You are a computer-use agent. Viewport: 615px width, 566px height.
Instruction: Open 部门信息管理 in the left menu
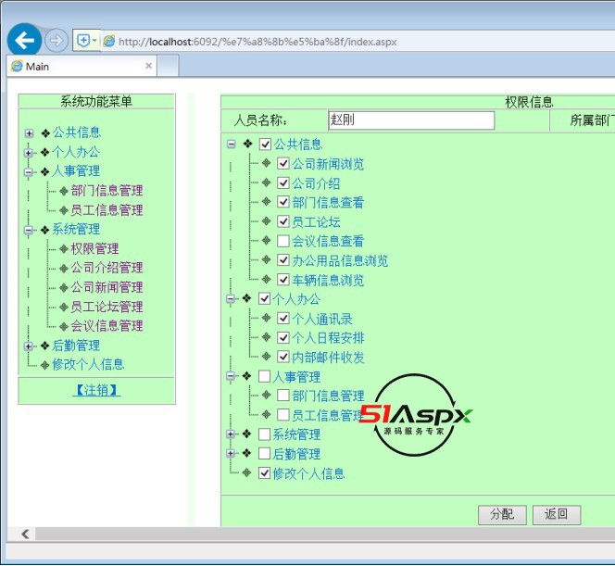tap(107, 191)
